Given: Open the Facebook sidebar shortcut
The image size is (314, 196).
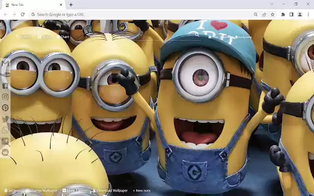Looking at the screenshot, I should pyautogui.click(x=5, y=86).
